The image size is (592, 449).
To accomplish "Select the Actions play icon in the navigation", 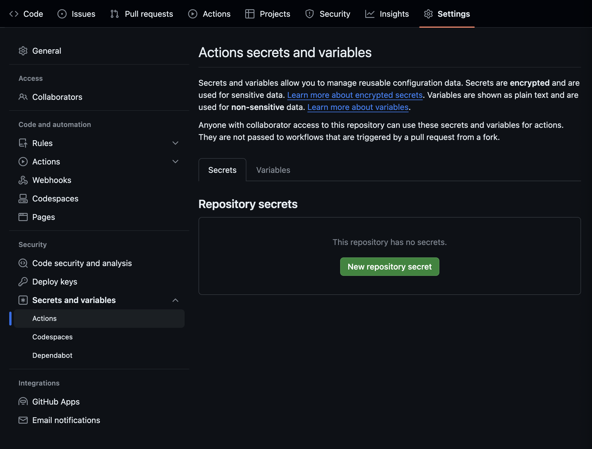I will tap(192, 14).
